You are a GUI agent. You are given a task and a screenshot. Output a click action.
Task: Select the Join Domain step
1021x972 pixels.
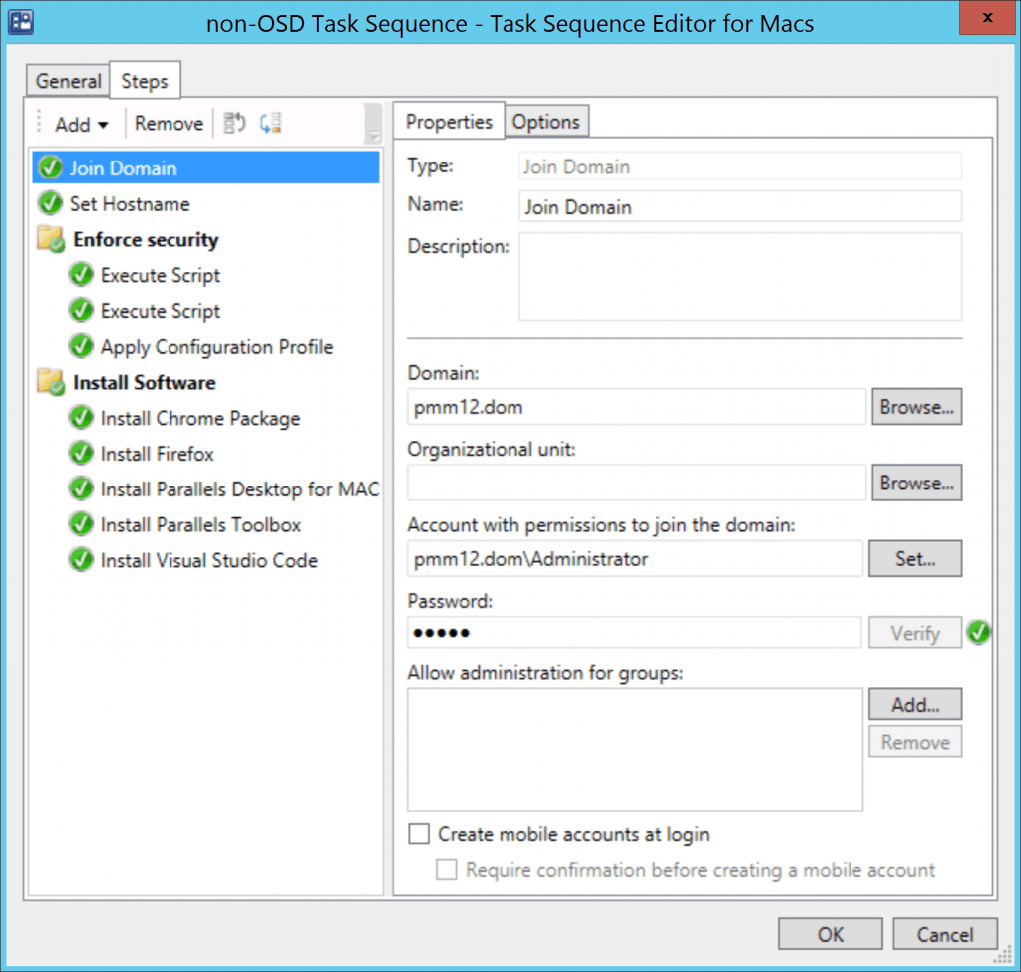[x=205, y=167]
